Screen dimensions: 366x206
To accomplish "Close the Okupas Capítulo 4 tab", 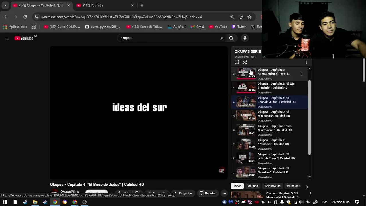I will click(x=68, y=5).
